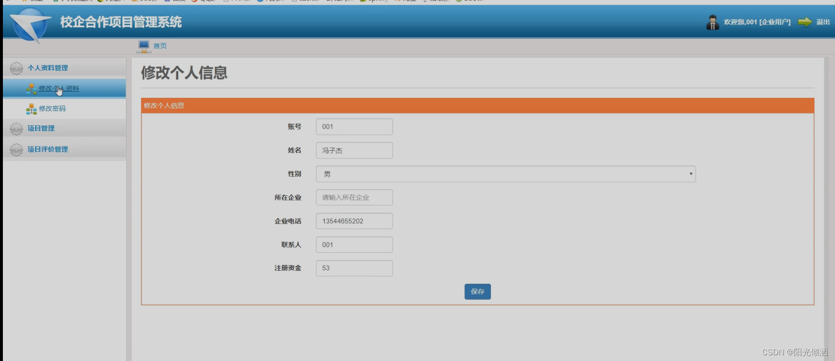This screenshot has width=835, height=361.
Task: Click the 联系人 input field
Action: (354, 245)
